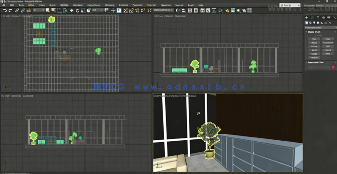
Task: Activate Bind to Space Warp tool
Action: pyautogui.click(x=28, y=10)
